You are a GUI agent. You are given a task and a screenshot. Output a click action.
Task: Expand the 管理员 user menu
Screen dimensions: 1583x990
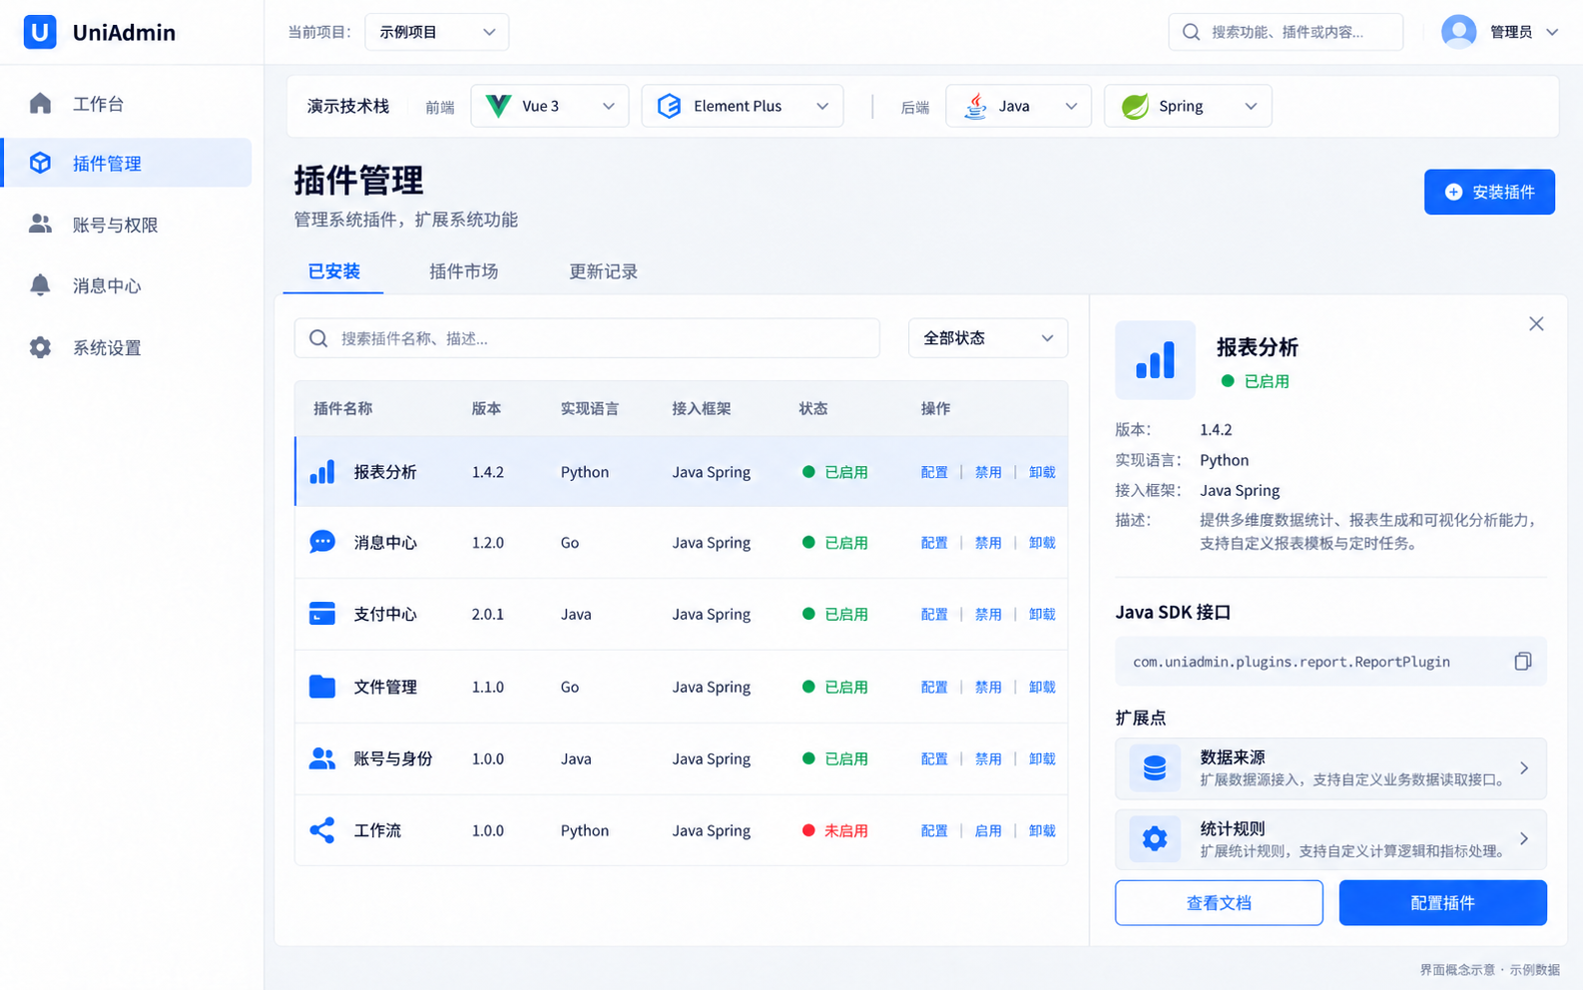pyautogui.click(x=1552, y=32)
